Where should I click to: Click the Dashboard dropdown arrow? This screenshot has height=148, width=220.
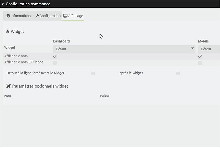tap(192, 48)
